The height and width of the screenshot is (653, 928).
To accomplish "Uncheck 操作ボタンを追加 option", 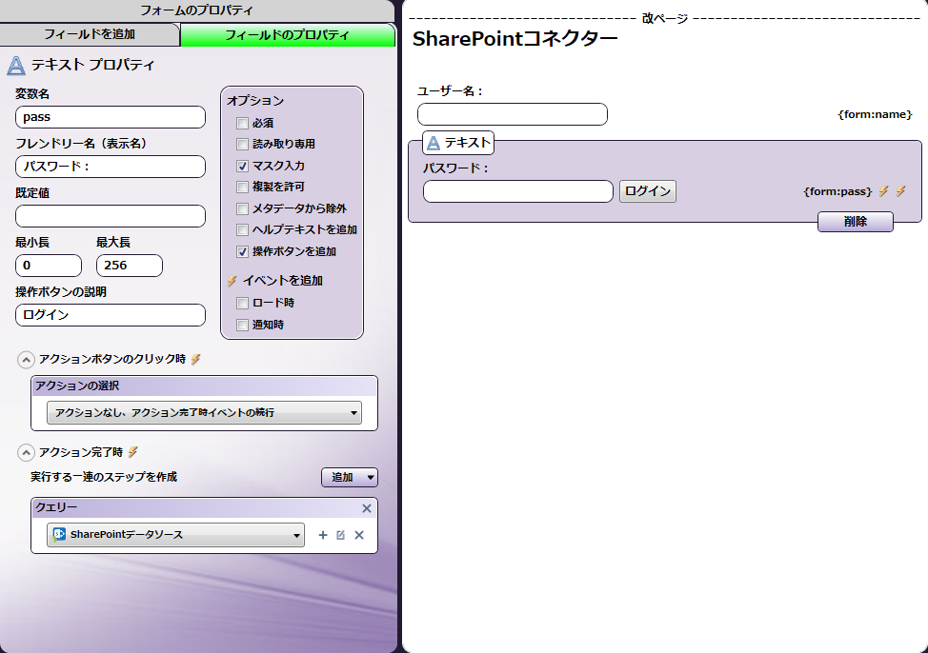I will click(242, 251).
